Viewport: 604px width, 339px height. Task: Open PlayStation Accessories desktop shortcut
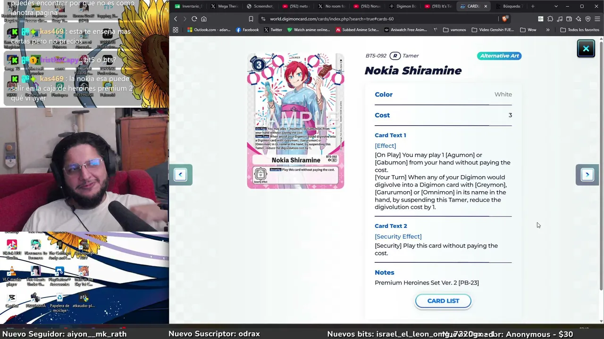[59, 277]
